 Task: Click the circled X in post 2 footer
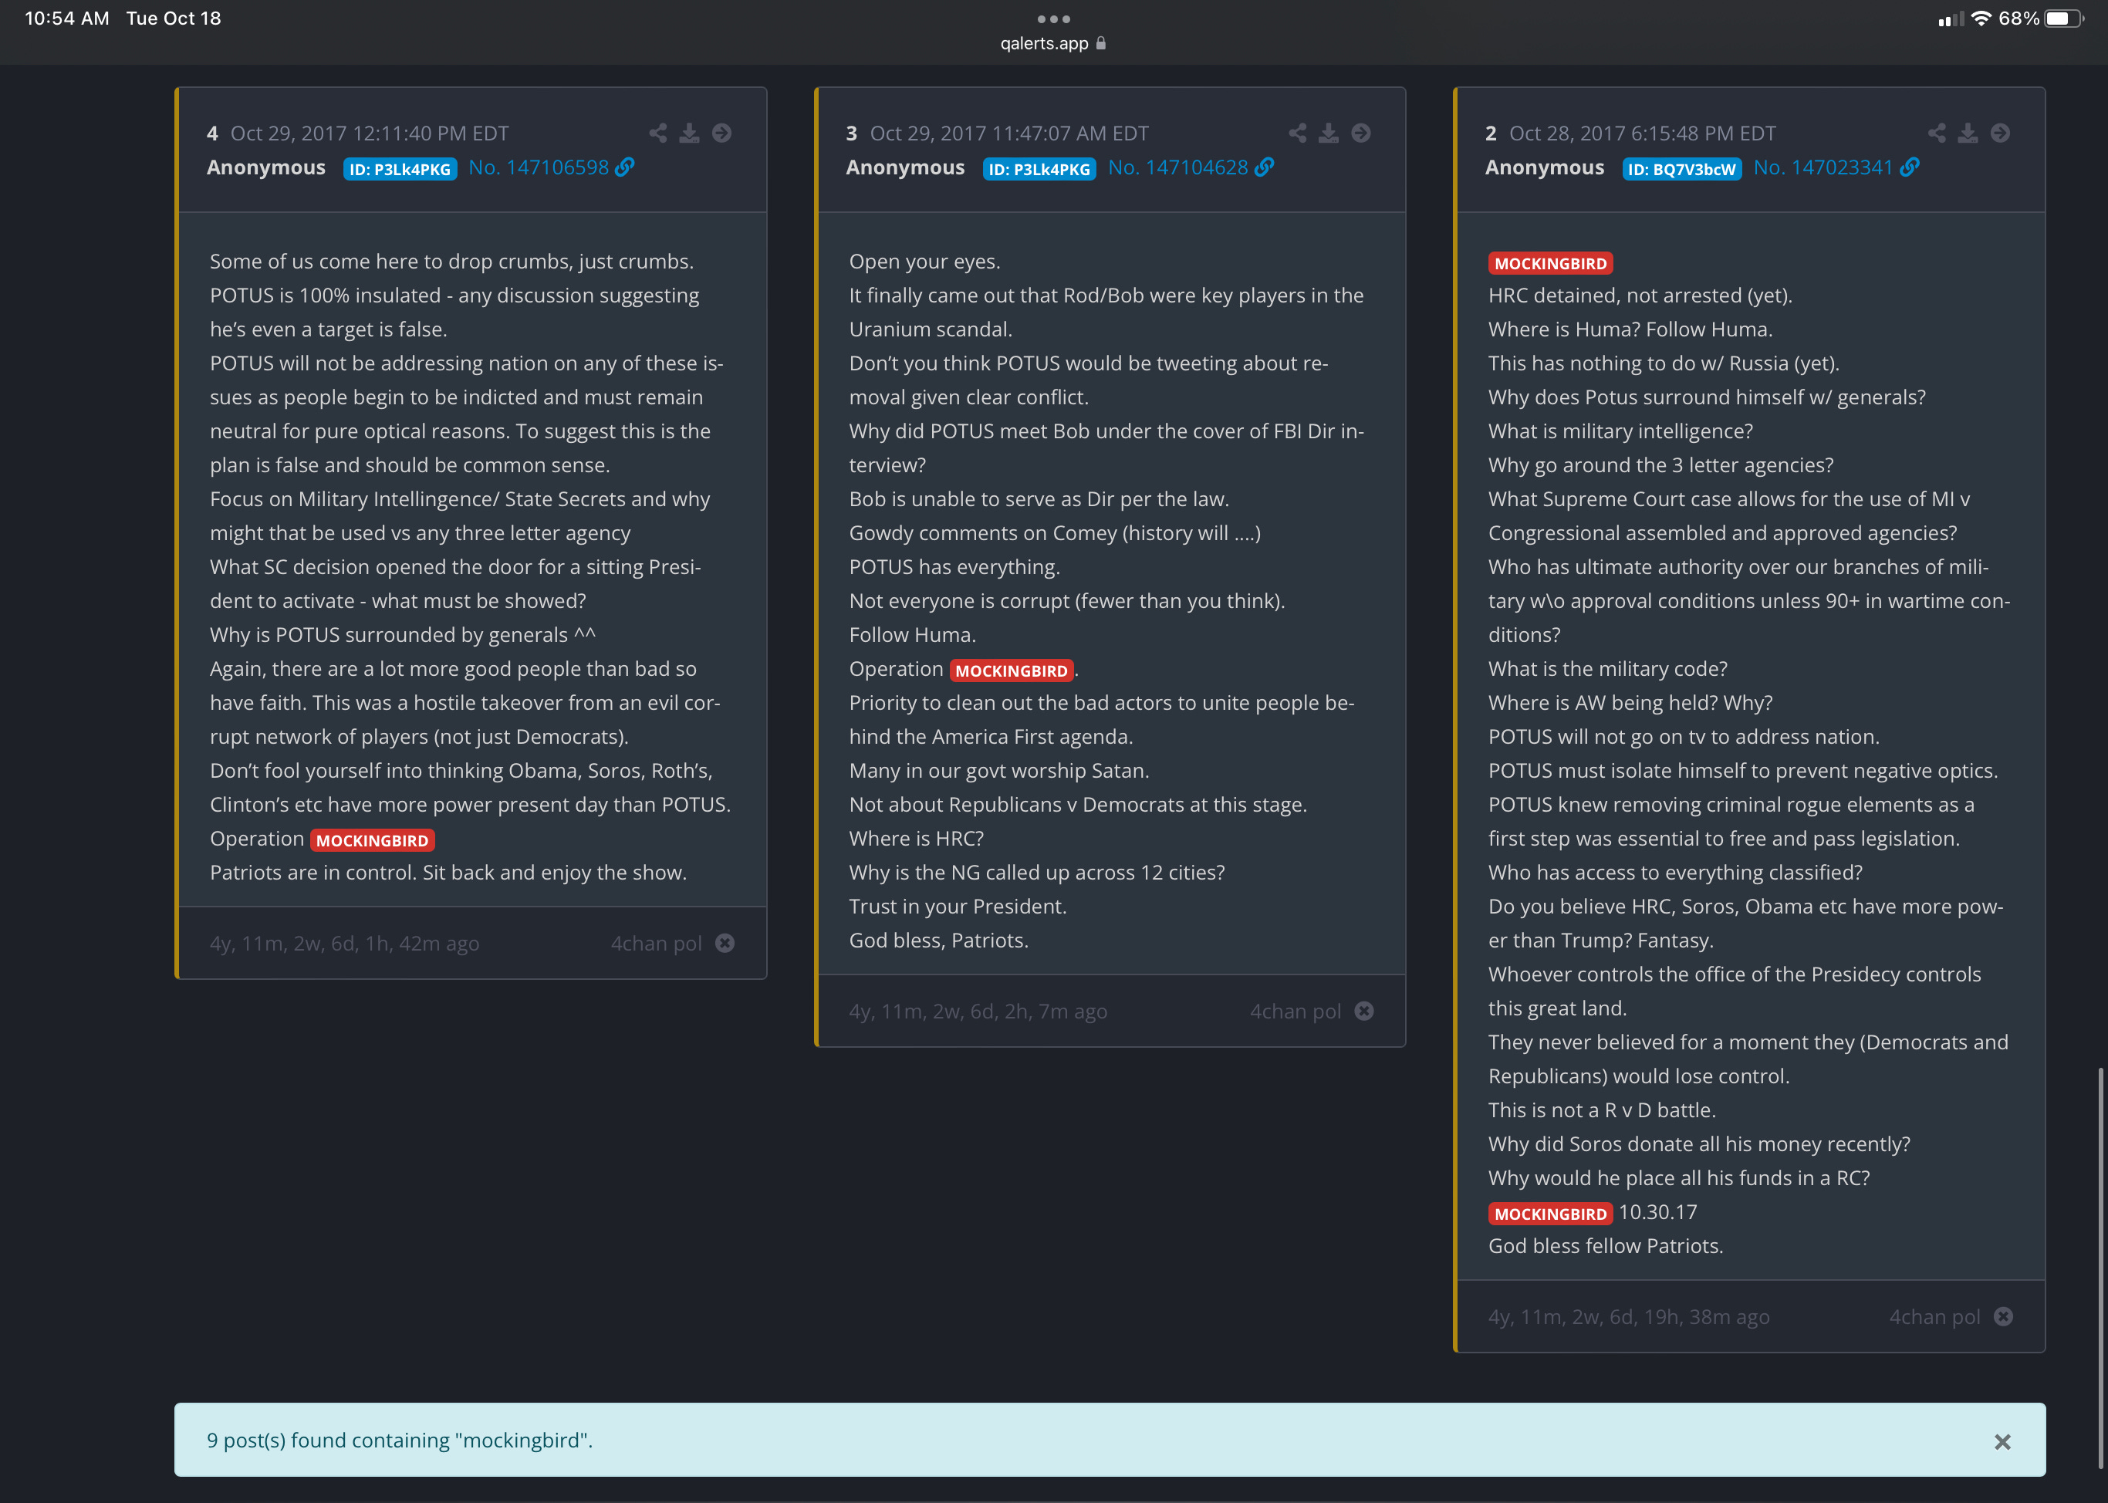click(2005, 1316)
